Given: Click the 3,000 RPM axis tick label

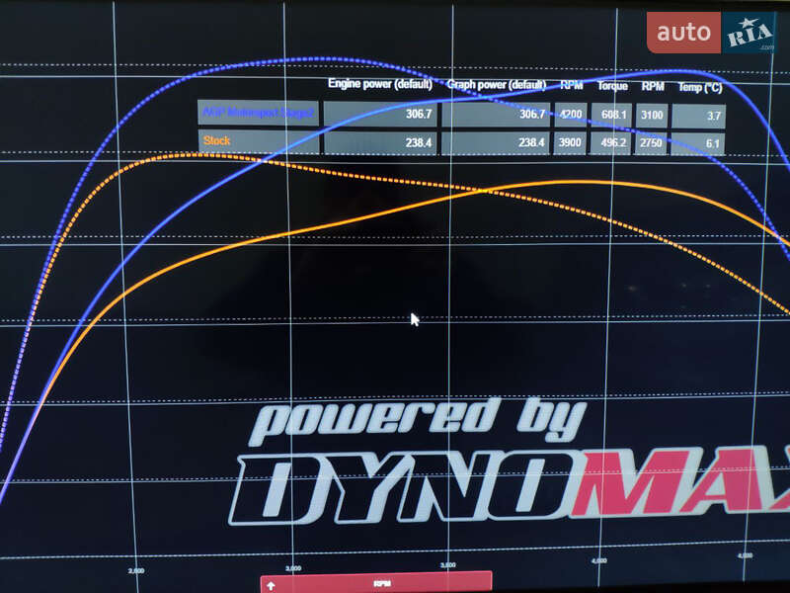Looking at the screenshot, I should point(293,569).
